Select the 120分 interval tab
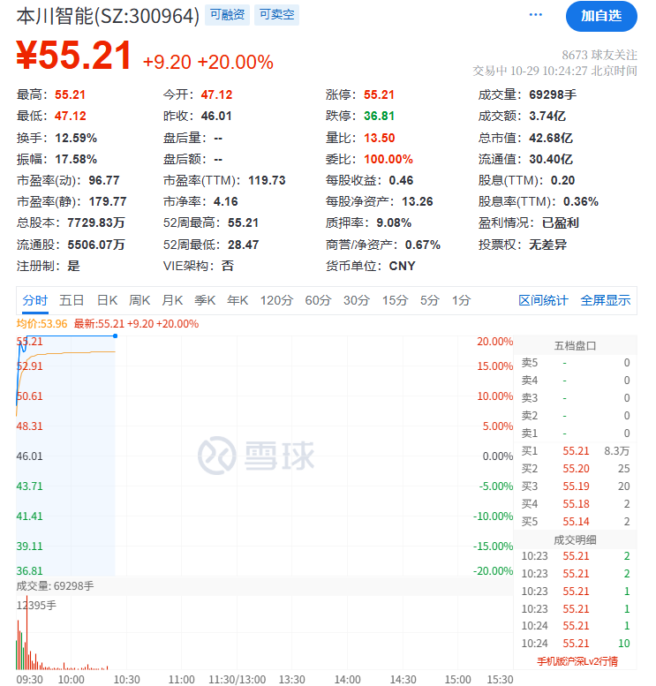 pyautogui.click(x=276, y=300)
